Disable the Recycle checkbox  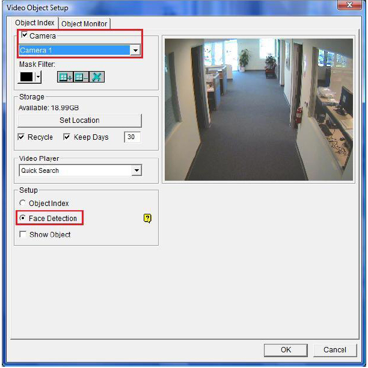point(21,137)
